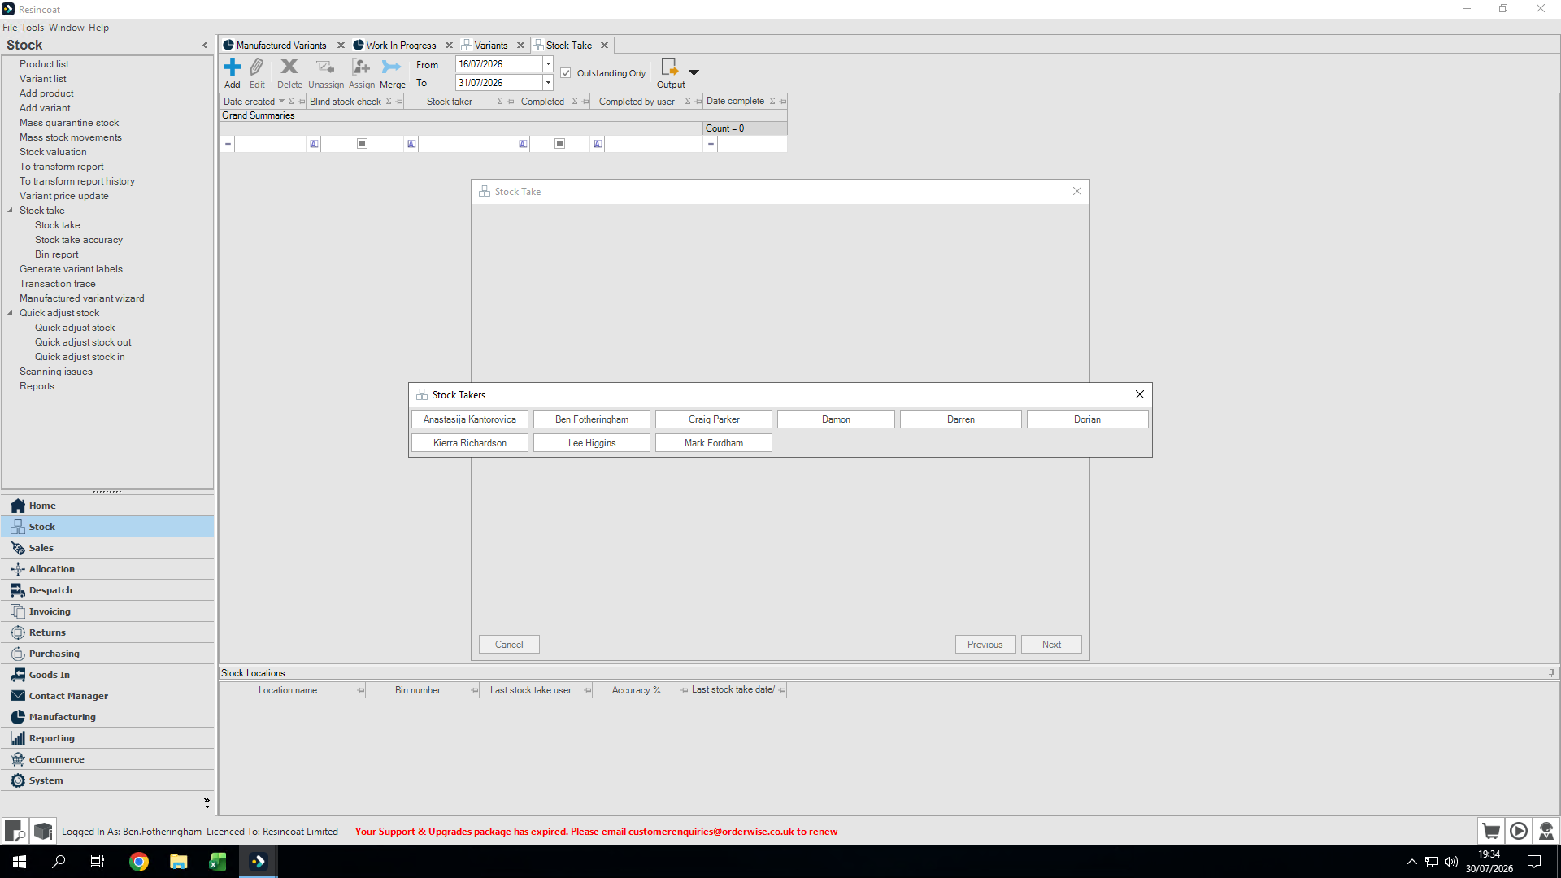Open the Home module in sidebar
Image resolution: width=1561 pixels, height=878 pixels.
pos(107,506)
